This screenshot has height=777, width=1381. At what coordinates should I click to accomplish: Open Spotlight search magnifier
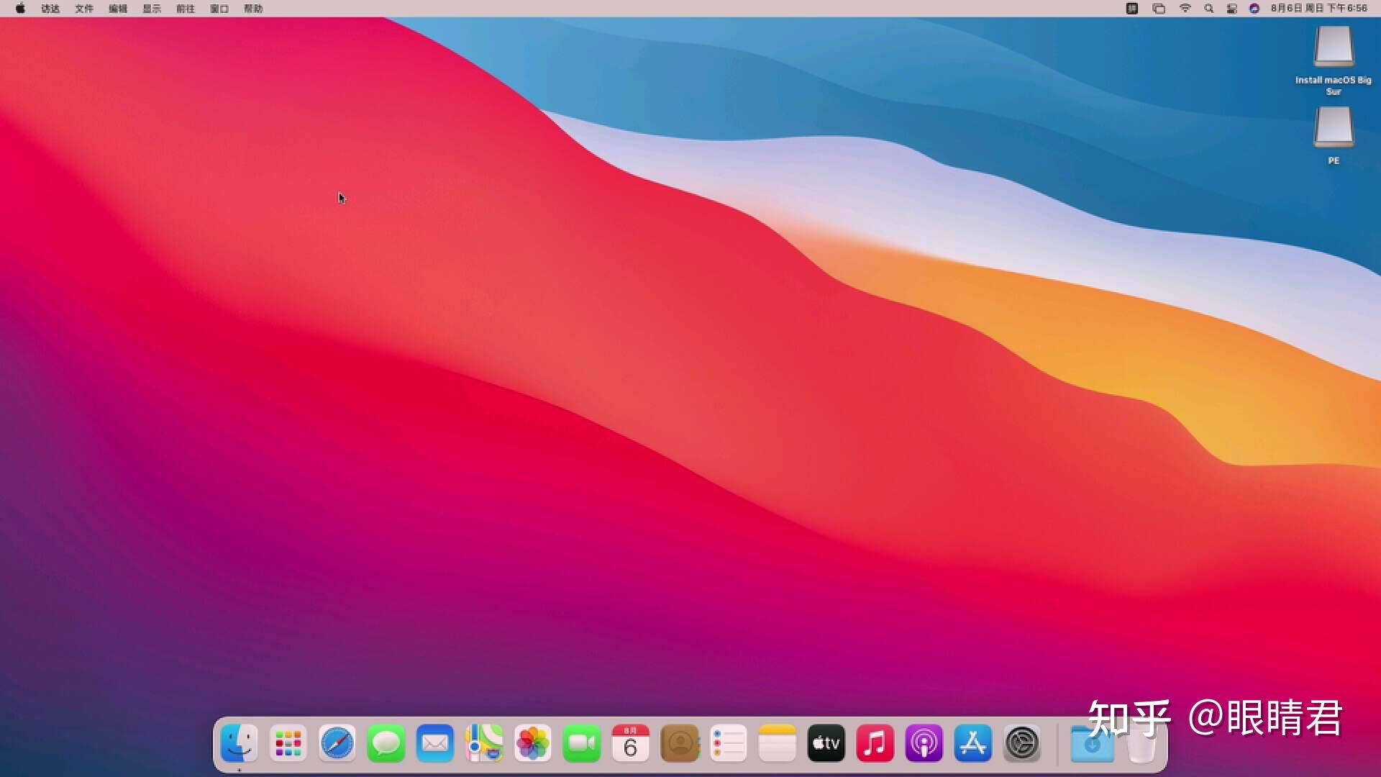1209,9
